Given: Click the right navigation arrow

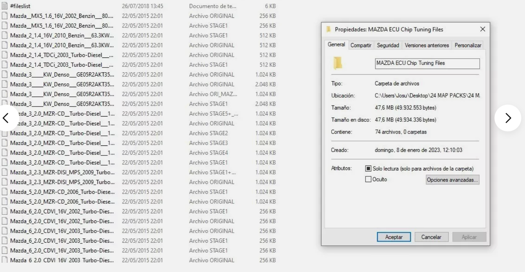Looking at the screenshot, I should point(508,118).
